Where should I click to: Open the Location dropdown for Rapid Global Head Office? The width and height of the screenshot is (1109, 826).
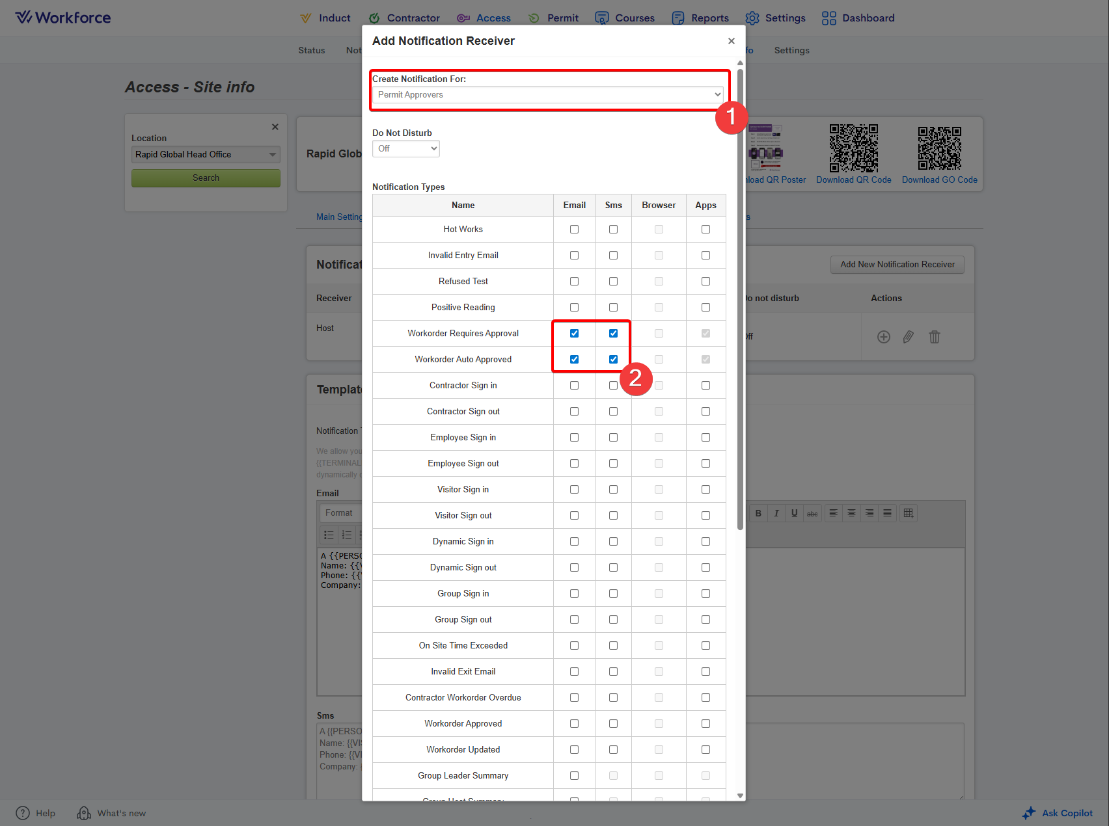[x=206, y=155]
